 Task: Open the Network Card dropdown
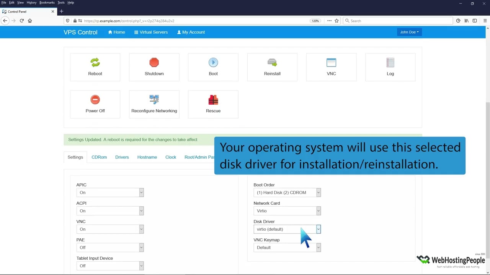point(287,211)
